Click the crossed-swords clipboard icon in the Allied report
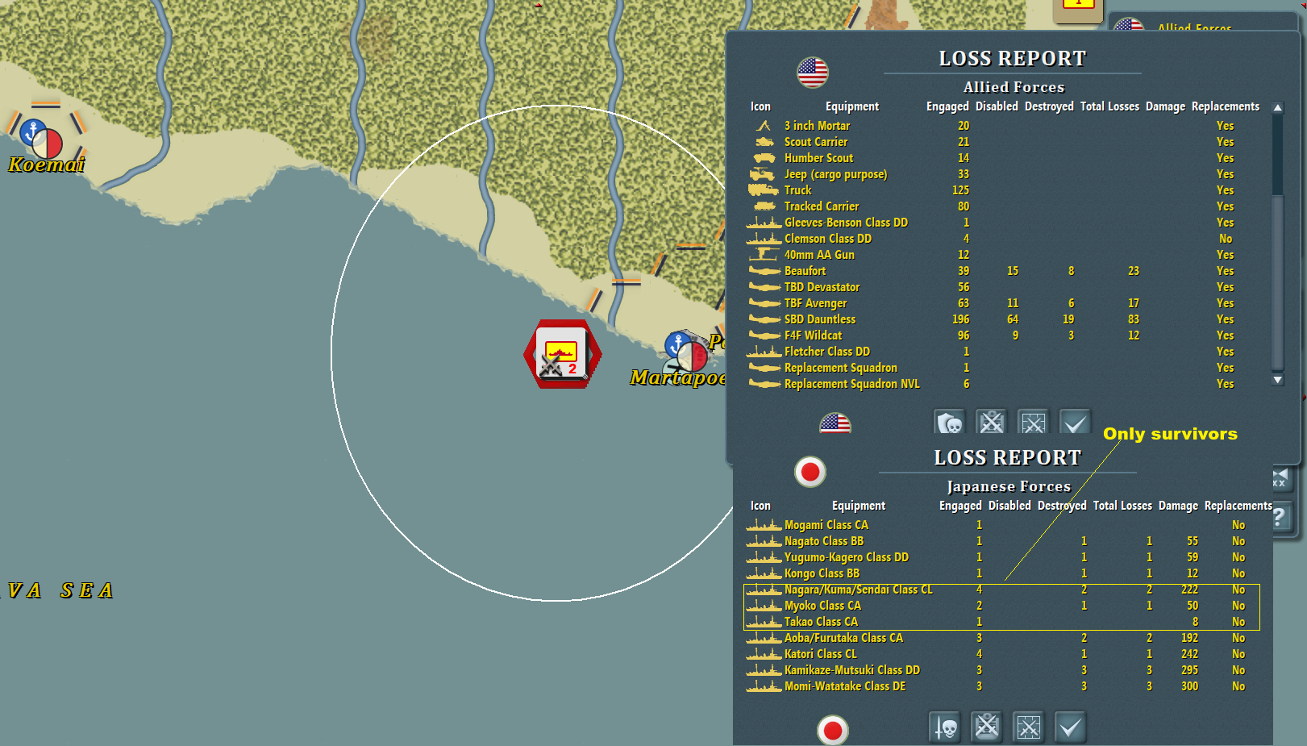The width and height of the screenshot is (1307, 746). tap(992, 422)
